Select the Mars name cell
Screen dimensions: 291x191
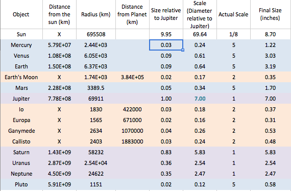point(21,88)
